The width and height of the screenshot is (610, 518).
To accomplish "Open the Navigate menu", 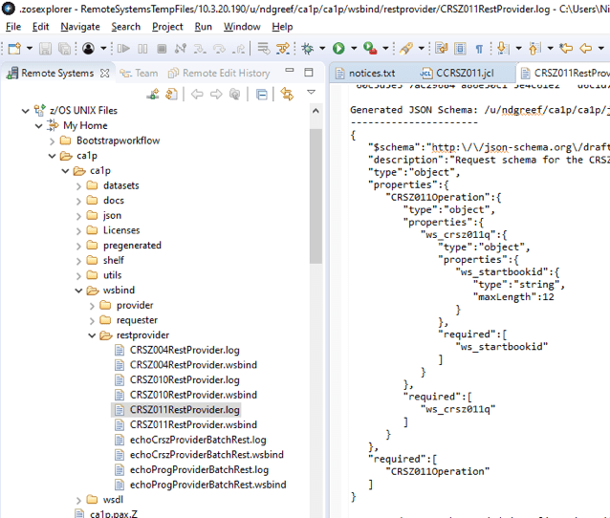I will click(x=80, y=27).
